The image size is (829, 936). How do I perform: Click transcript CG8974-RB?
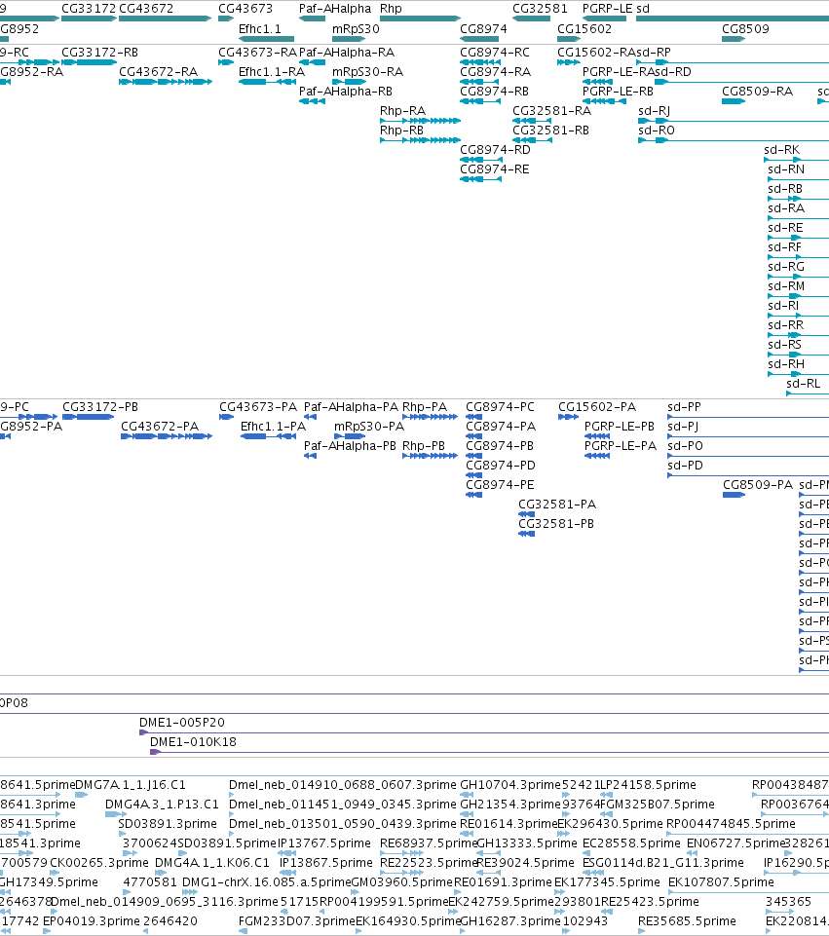(x=494, y=92)
